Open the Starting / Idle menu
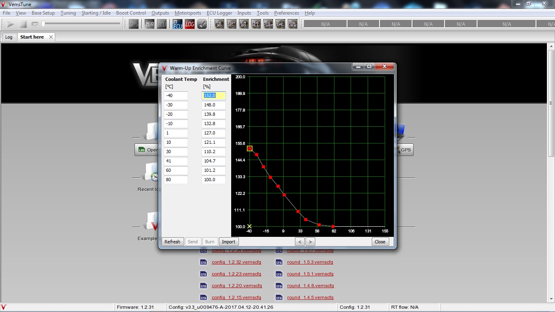555x312 pixels. (x=96, y=13)
